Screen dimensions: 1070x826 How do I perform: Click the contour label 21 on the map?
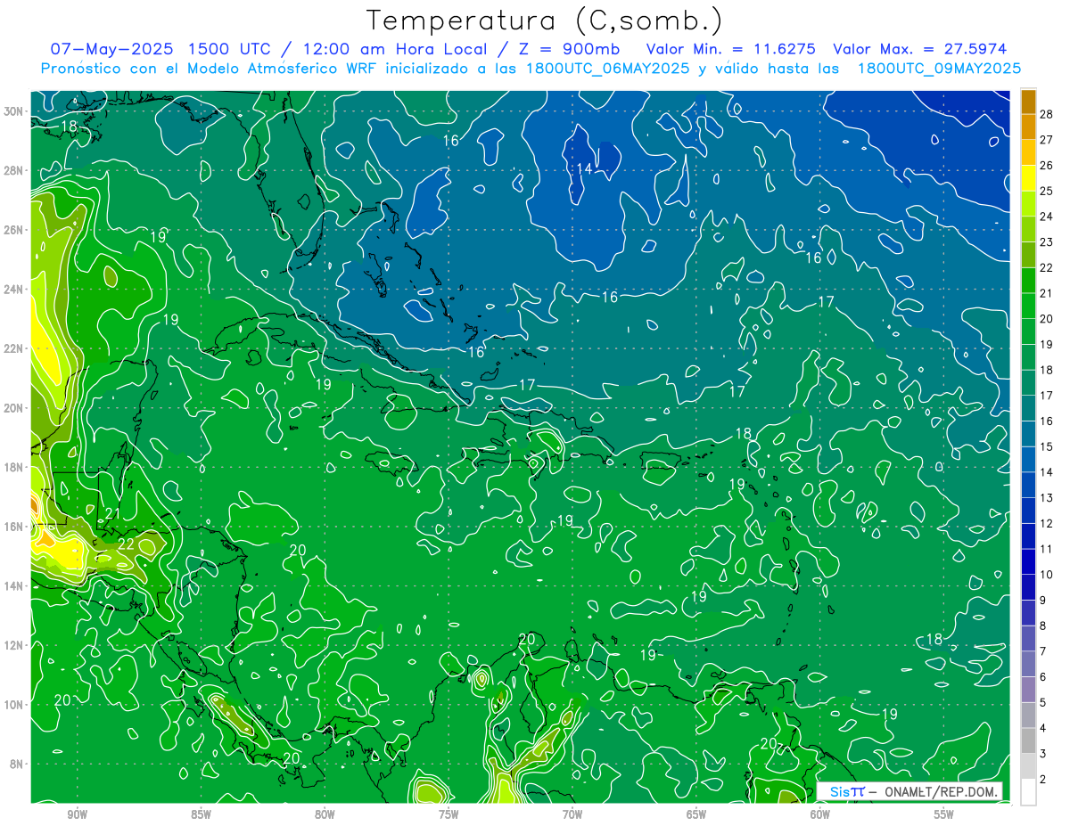coord(112,513)
